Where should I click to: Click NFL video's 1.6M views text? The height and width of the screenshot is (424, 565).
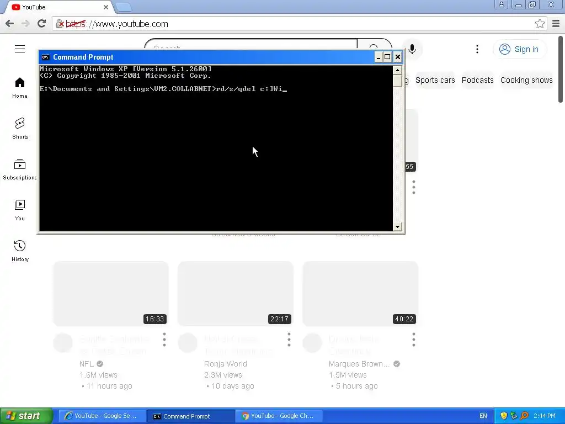click(x=98, y=375)
